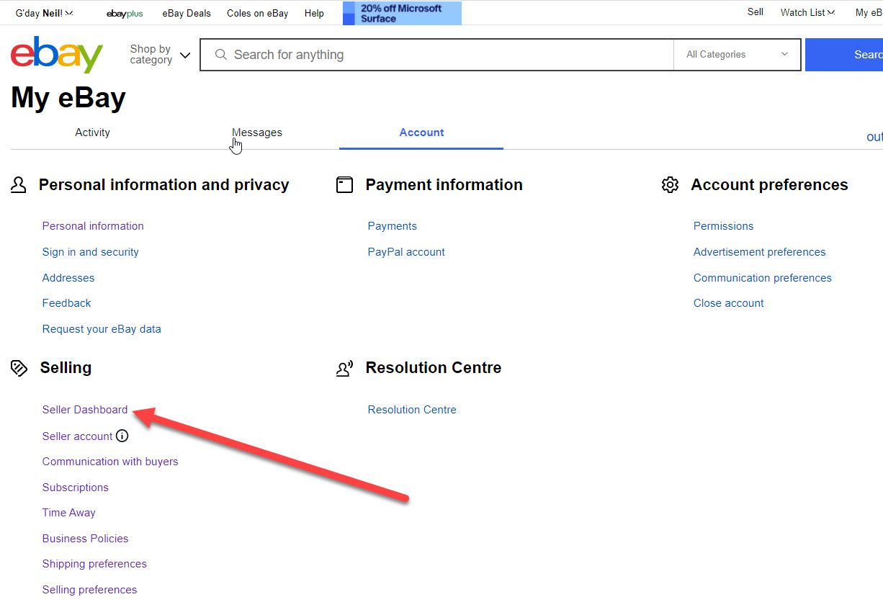Screen dimensions: 883x615
Task: Open the All Categories dropdown
Action: [x=737, y=55]
